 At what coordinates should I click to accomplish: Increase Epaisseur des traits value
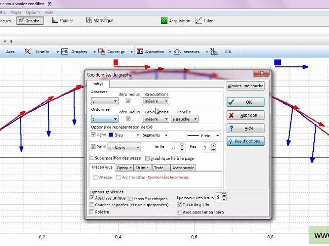[x=224, y=195]
